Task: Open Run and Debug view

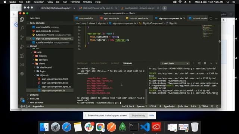Action: [22, 47]
